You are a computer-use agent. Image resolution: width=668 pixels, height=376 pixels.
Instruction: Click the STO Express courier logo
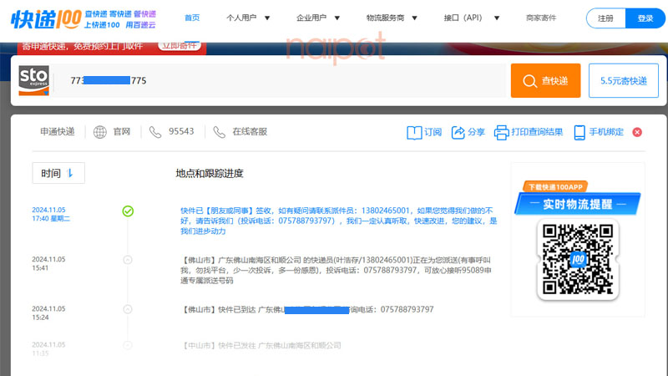click(34, 80)
